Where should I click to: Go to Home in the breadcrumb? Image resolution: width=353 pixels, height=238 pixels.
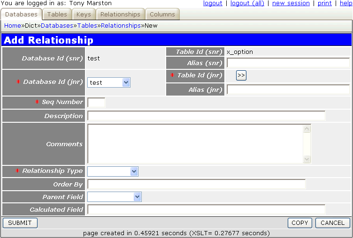coord(12,26)
